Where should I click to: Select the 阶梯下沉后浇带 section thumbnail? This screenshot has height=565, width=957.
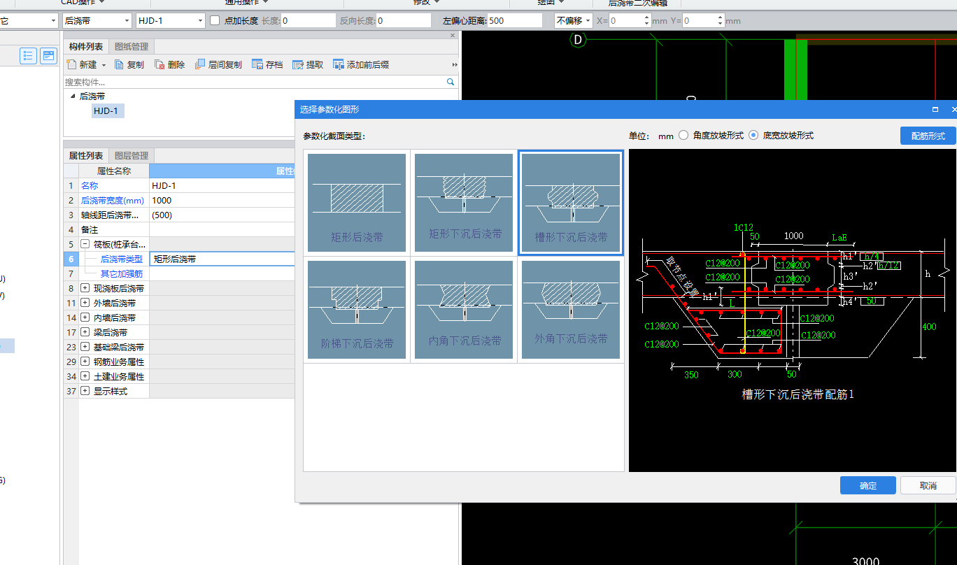pyautogui.click(x=357, y=310)
